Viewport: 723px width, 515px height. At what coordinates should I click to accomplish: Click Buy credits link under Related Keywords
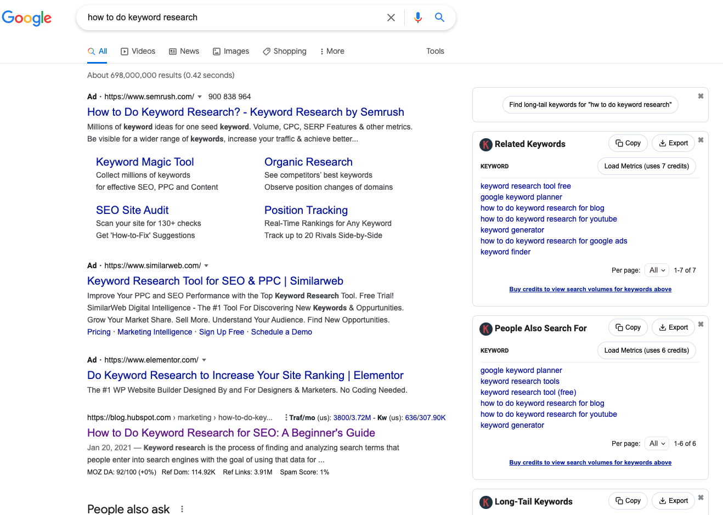click(590, 289)
